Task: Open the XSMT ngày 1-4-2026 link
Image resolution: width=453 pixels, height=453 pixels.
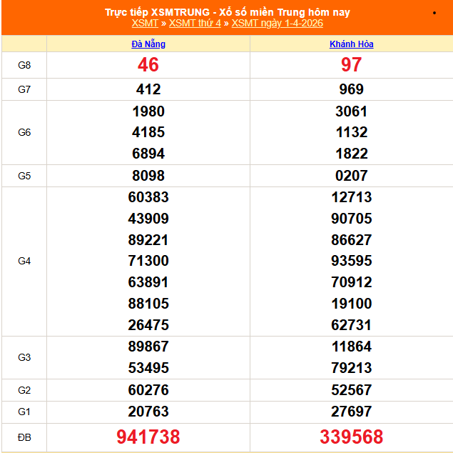Action: pyautogui.click(x=278, y=23)
